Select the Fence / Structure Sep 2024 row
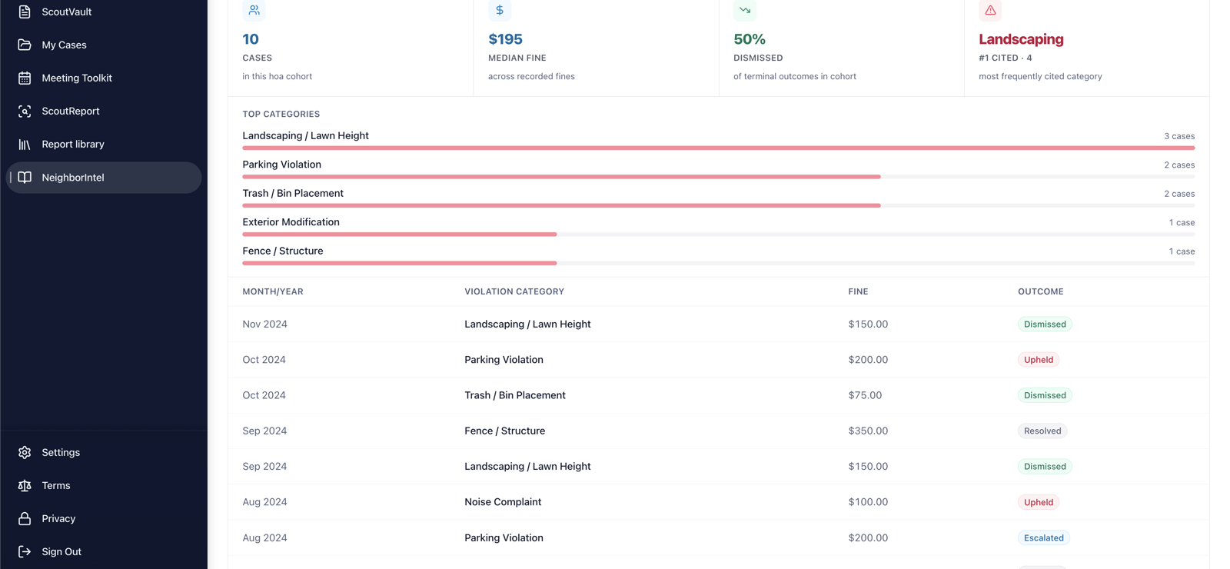The width and height of the screenshot is (1230, 569). (x=718, y=431)
